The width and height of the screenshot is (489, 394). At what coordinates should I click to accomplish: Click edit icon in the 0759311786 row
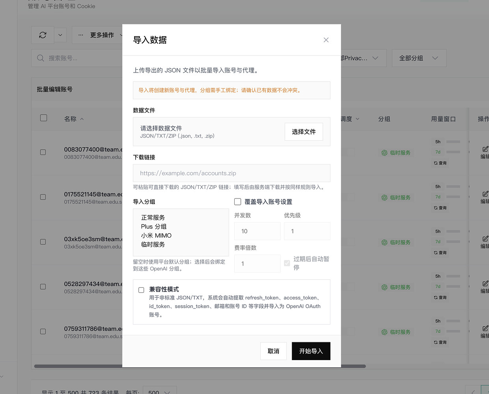click(x=485, y=328)
